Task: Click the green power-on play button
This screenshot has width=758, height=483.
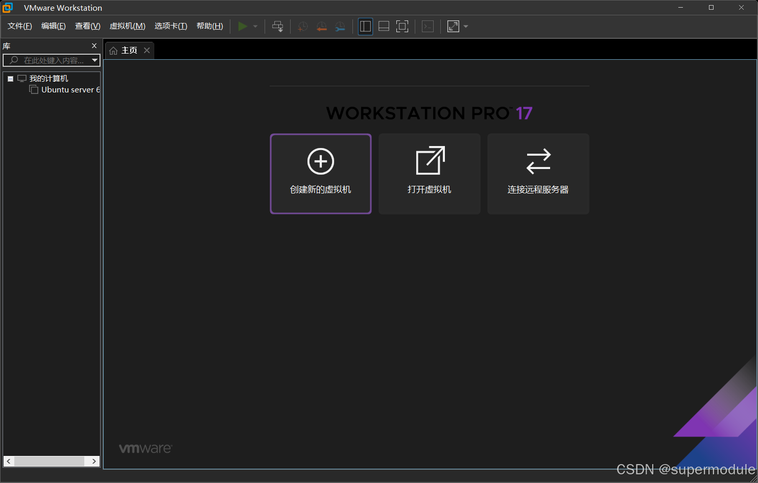Action: (243, 26)
